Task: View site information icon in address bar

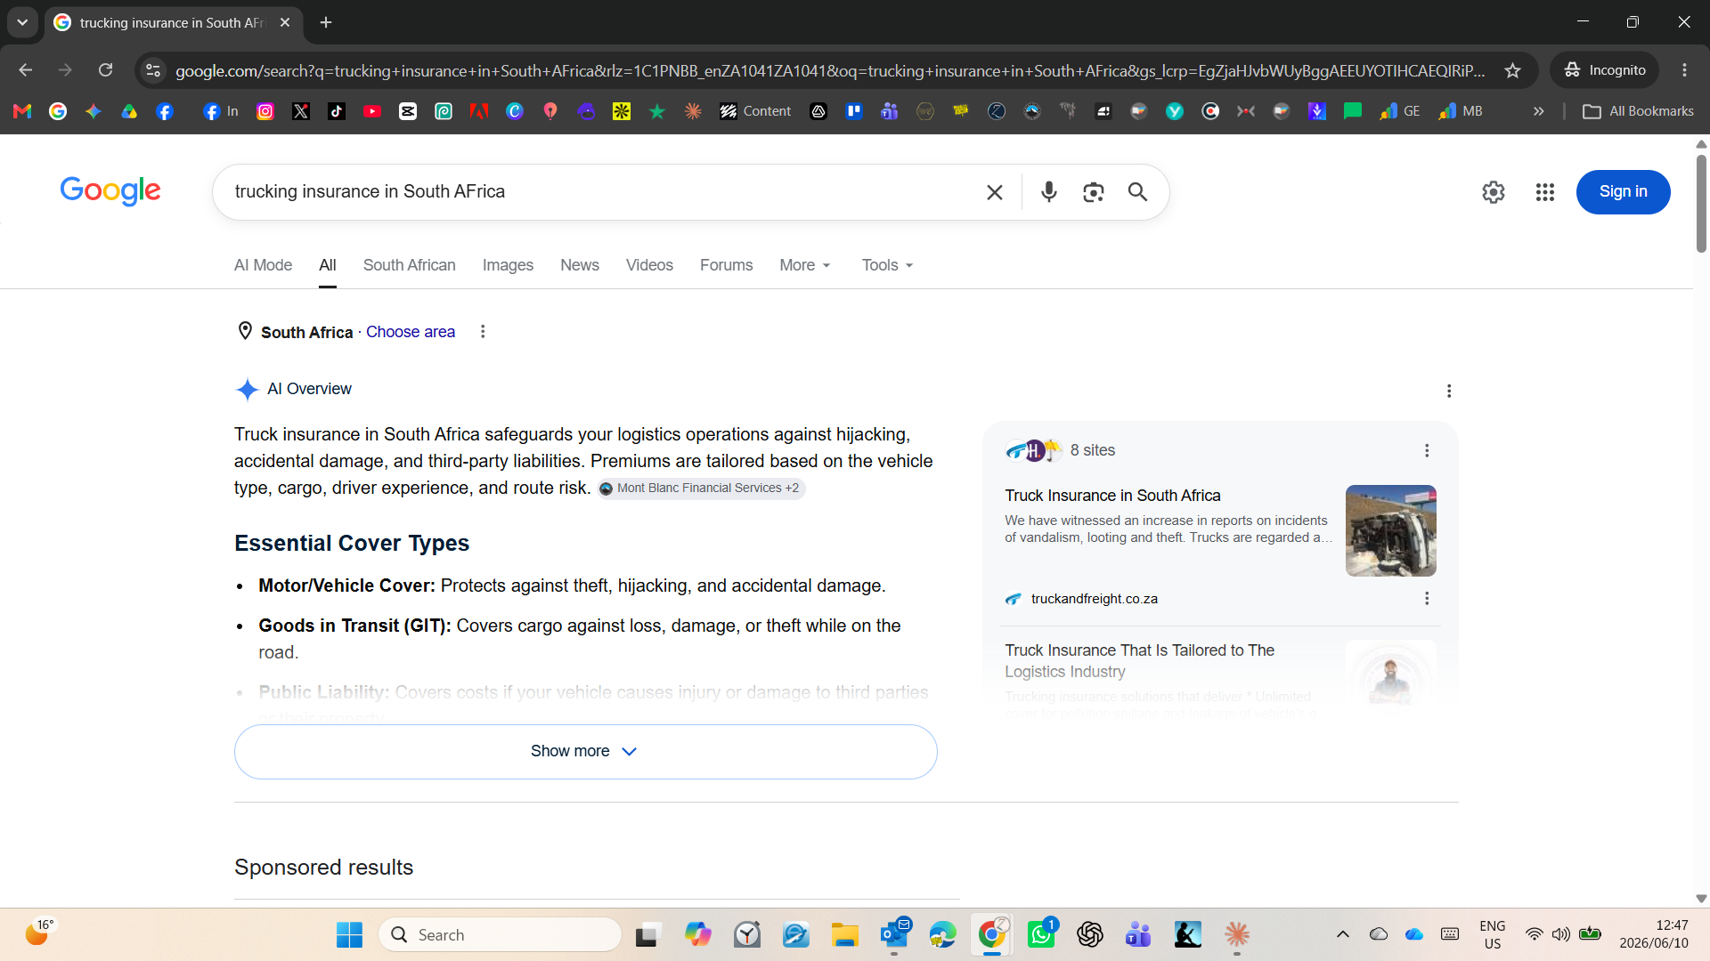Action: (x=153, y=70)
